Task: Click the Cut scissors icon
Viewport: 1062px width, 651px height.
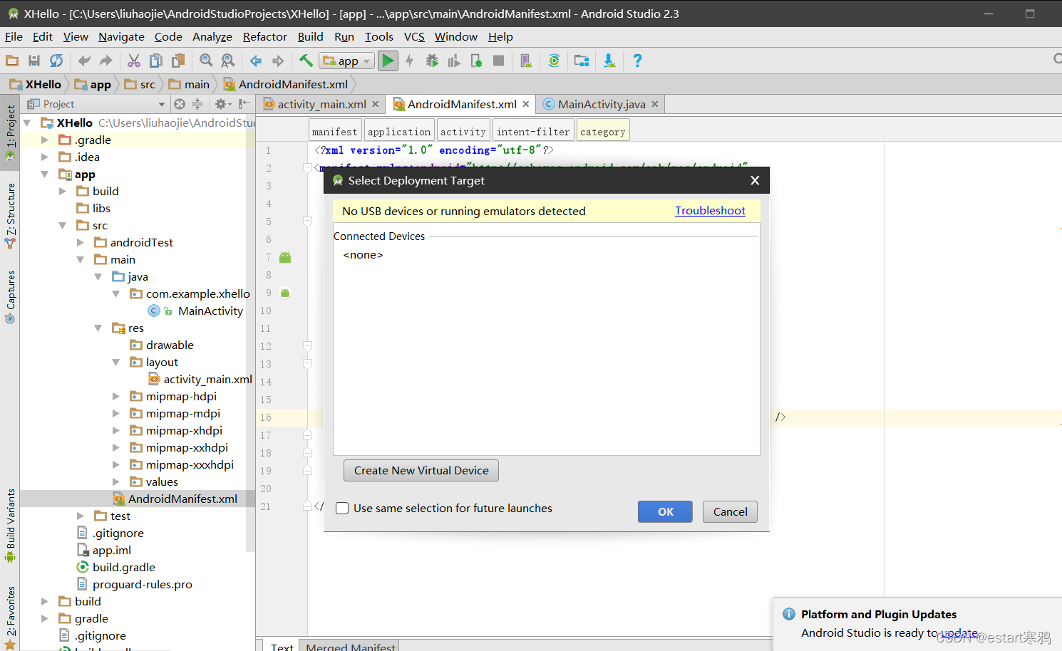Action: pyautogui.click(x=133, y=61)
